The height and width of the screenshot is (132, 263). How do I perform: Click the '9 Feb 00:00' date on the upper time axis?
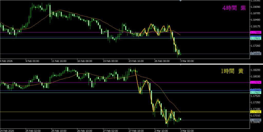coord(32,61)
